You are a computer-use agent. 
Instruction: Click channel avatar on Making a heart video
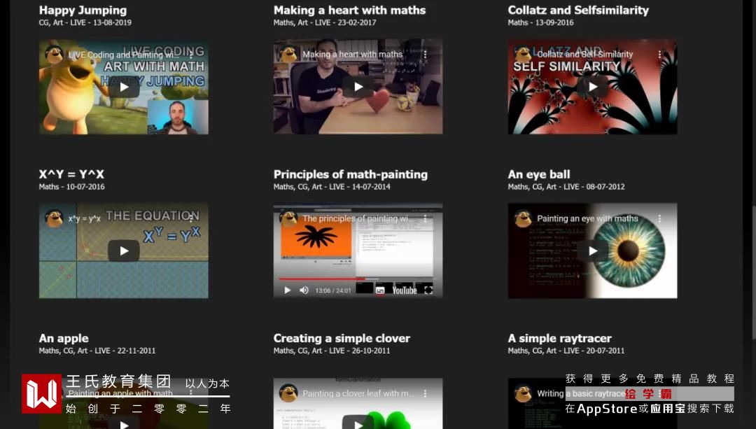[288, 55]
